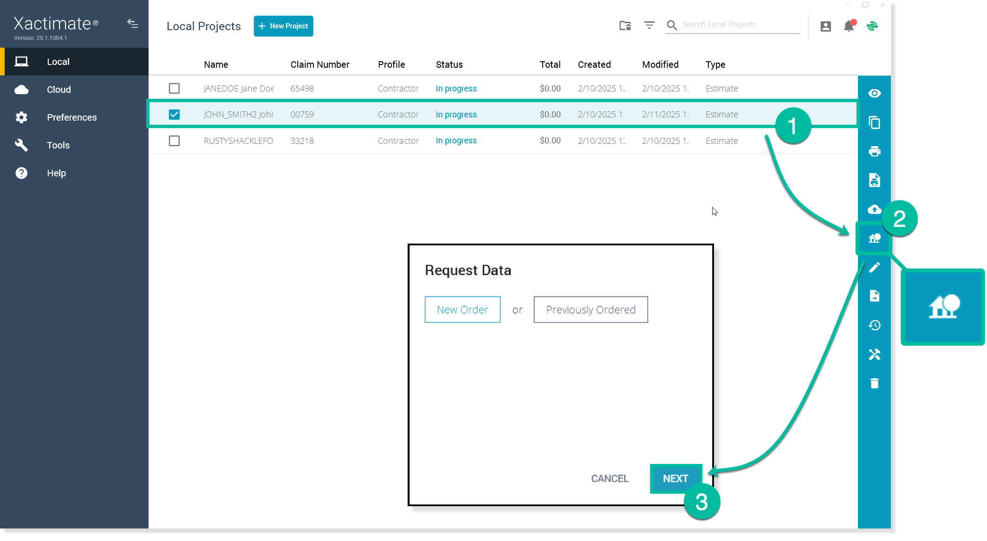
Task: Click the pencil edit icon
Action: pyautogui.click(x=874, y=267)
